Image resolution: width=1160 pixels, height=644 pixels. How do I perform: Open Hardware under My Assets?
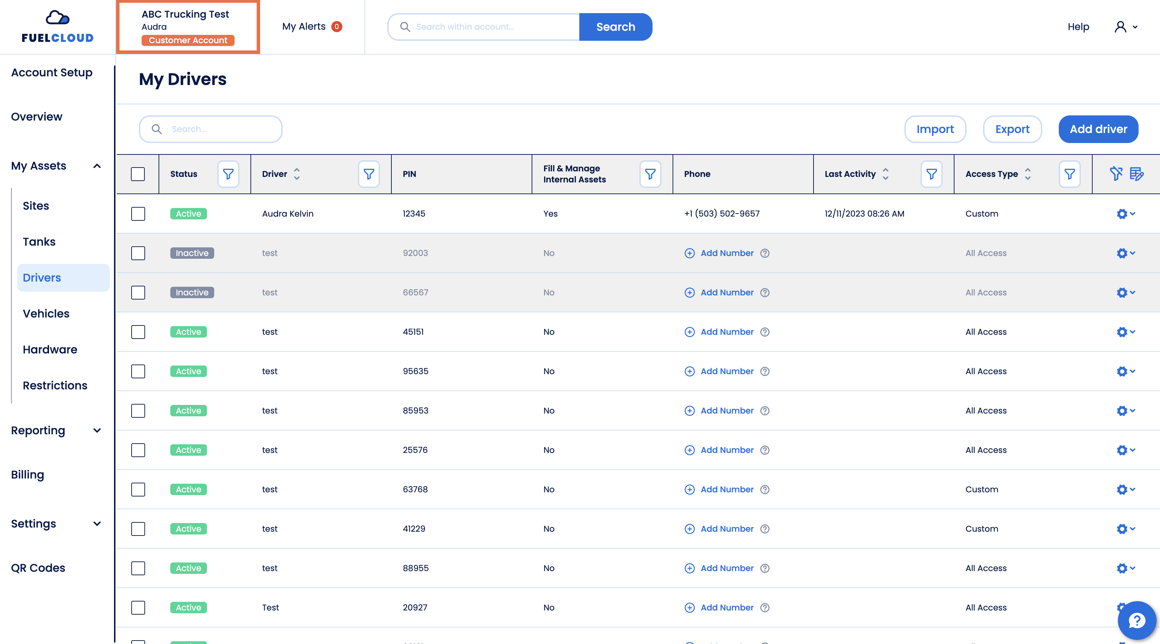[x=50, y=350]
